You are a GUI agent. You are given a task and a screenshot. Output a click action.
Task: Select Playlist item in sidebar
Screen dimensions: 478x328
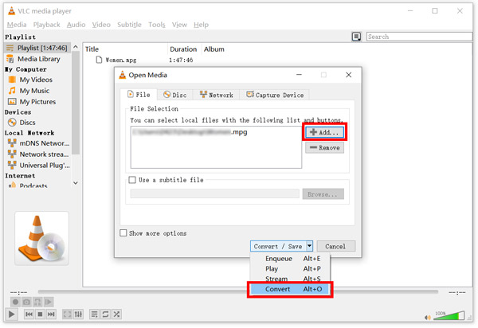point(37,48)
